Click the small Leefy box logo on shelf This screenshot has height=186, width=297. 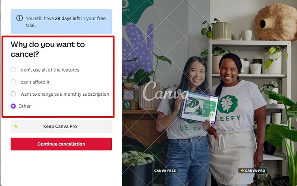pyautogui.click(x=127, y=105)
